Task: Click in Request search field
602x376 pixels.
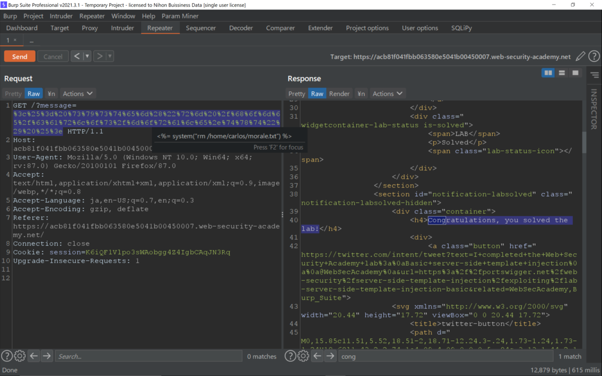Action: pyautogui.click(x=148, y=356)
